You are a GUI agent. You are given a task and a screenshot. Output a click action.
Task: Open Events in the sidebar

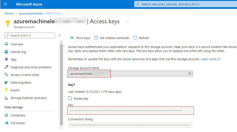coord(15,90)
